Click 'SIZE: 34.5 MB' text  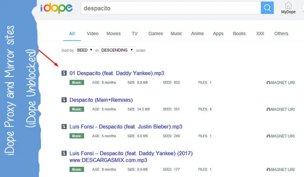click(139, 109)
